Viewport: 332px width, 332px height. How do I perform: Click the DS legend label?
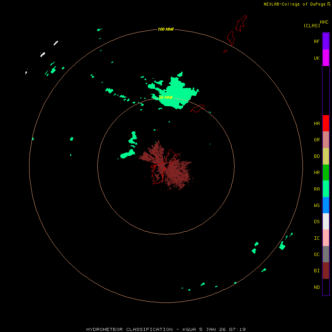[317, 222]
